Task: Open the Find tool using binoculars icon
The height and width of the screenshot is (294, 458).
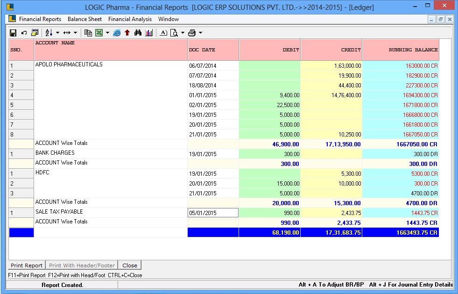Action: pos(138,33)
